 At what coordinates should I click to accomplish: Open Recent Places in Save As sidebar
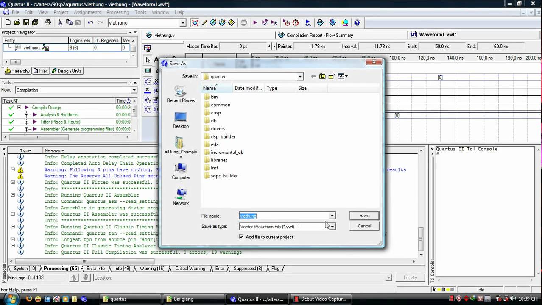click(181, 94)
